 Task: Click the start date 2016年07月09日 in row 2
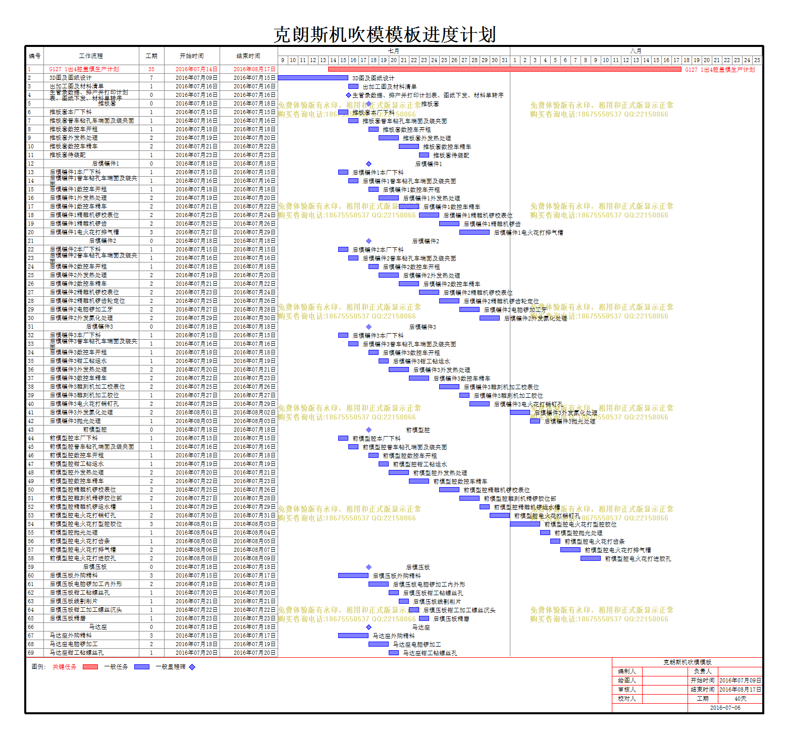(197, 78)
